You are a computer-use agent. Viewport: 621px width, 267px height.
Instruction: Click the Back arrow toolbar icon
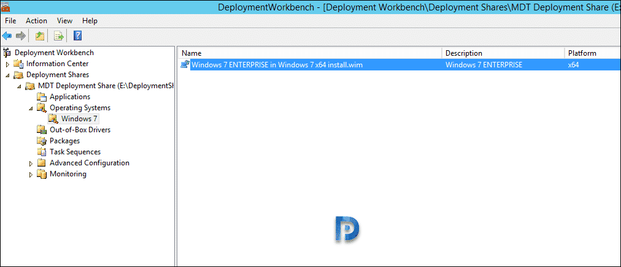click(x=7, y=36)
